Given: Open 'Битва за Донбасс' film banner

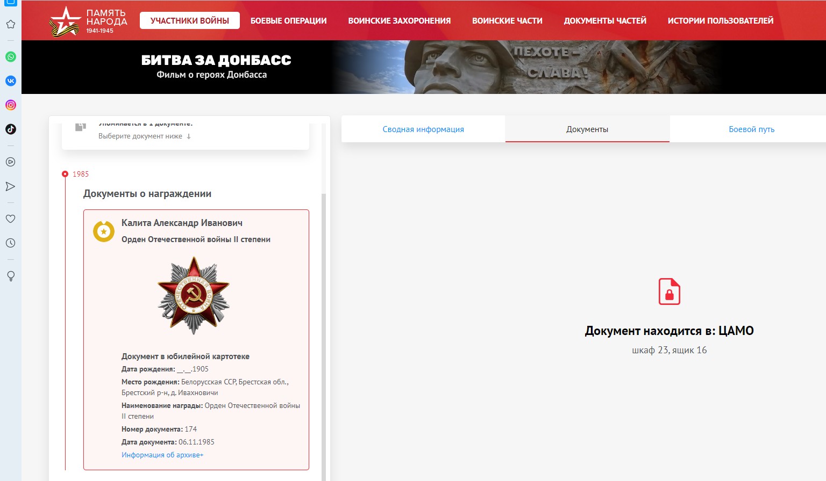Looking at the screenshot, I should (x=216, y=67).
